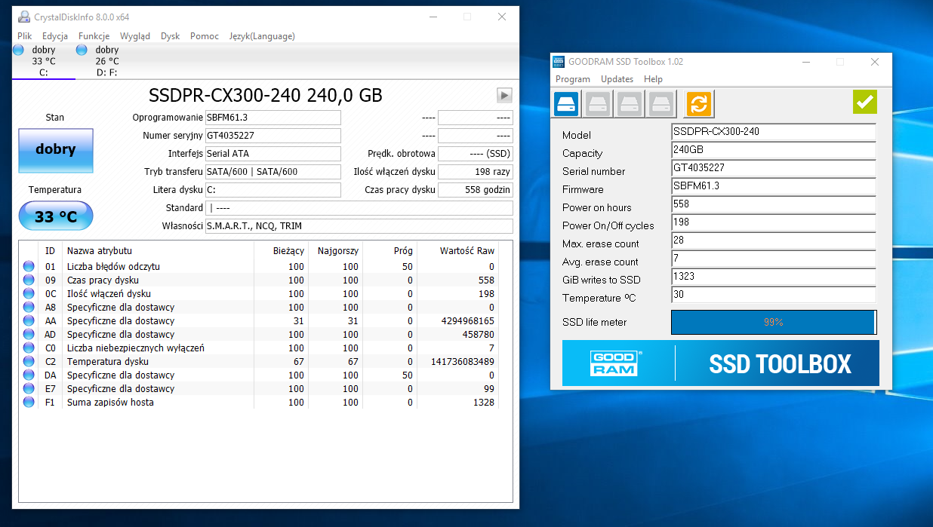Click the status orb for attribute AA

tap(29, 320)
